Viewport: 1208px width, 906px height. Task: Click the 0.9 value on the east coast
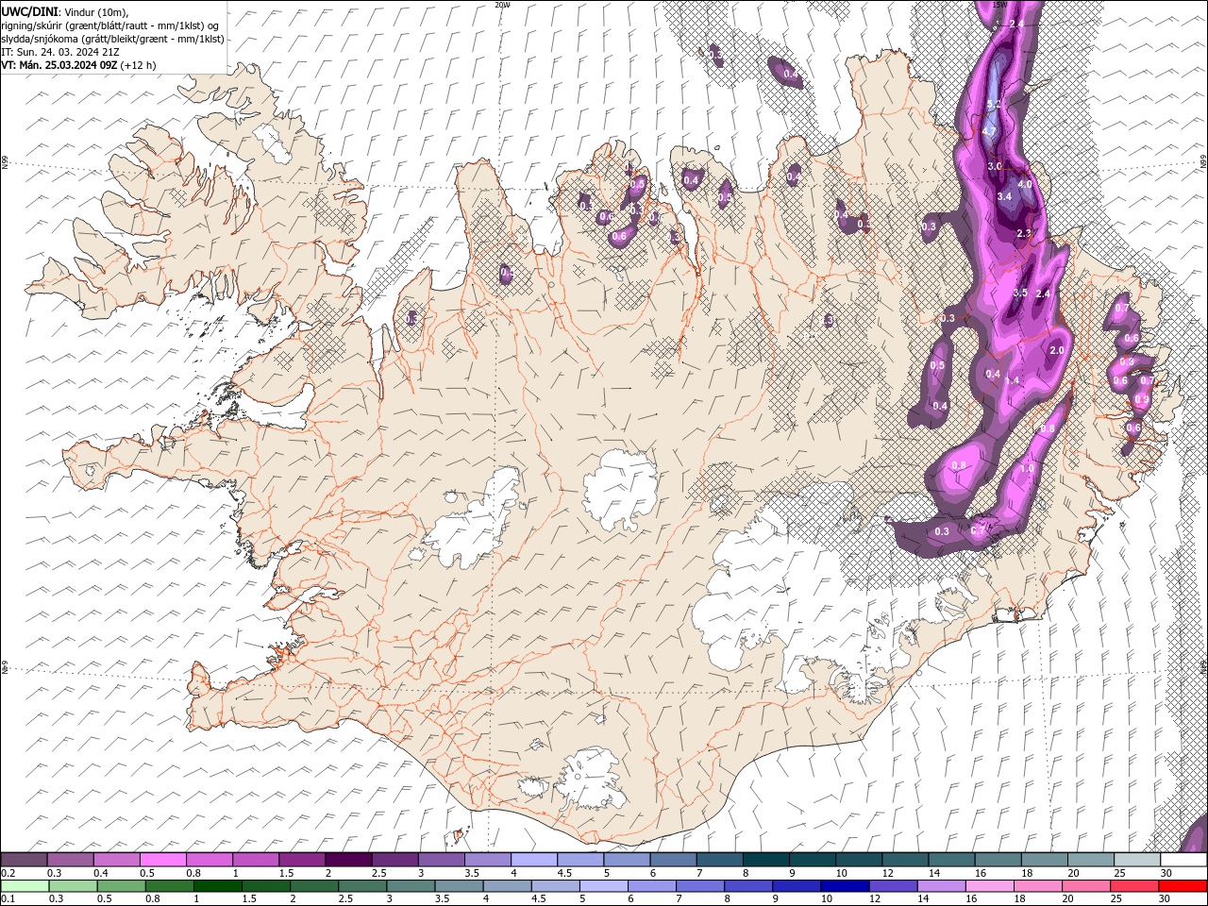(x=1142, y=400)
